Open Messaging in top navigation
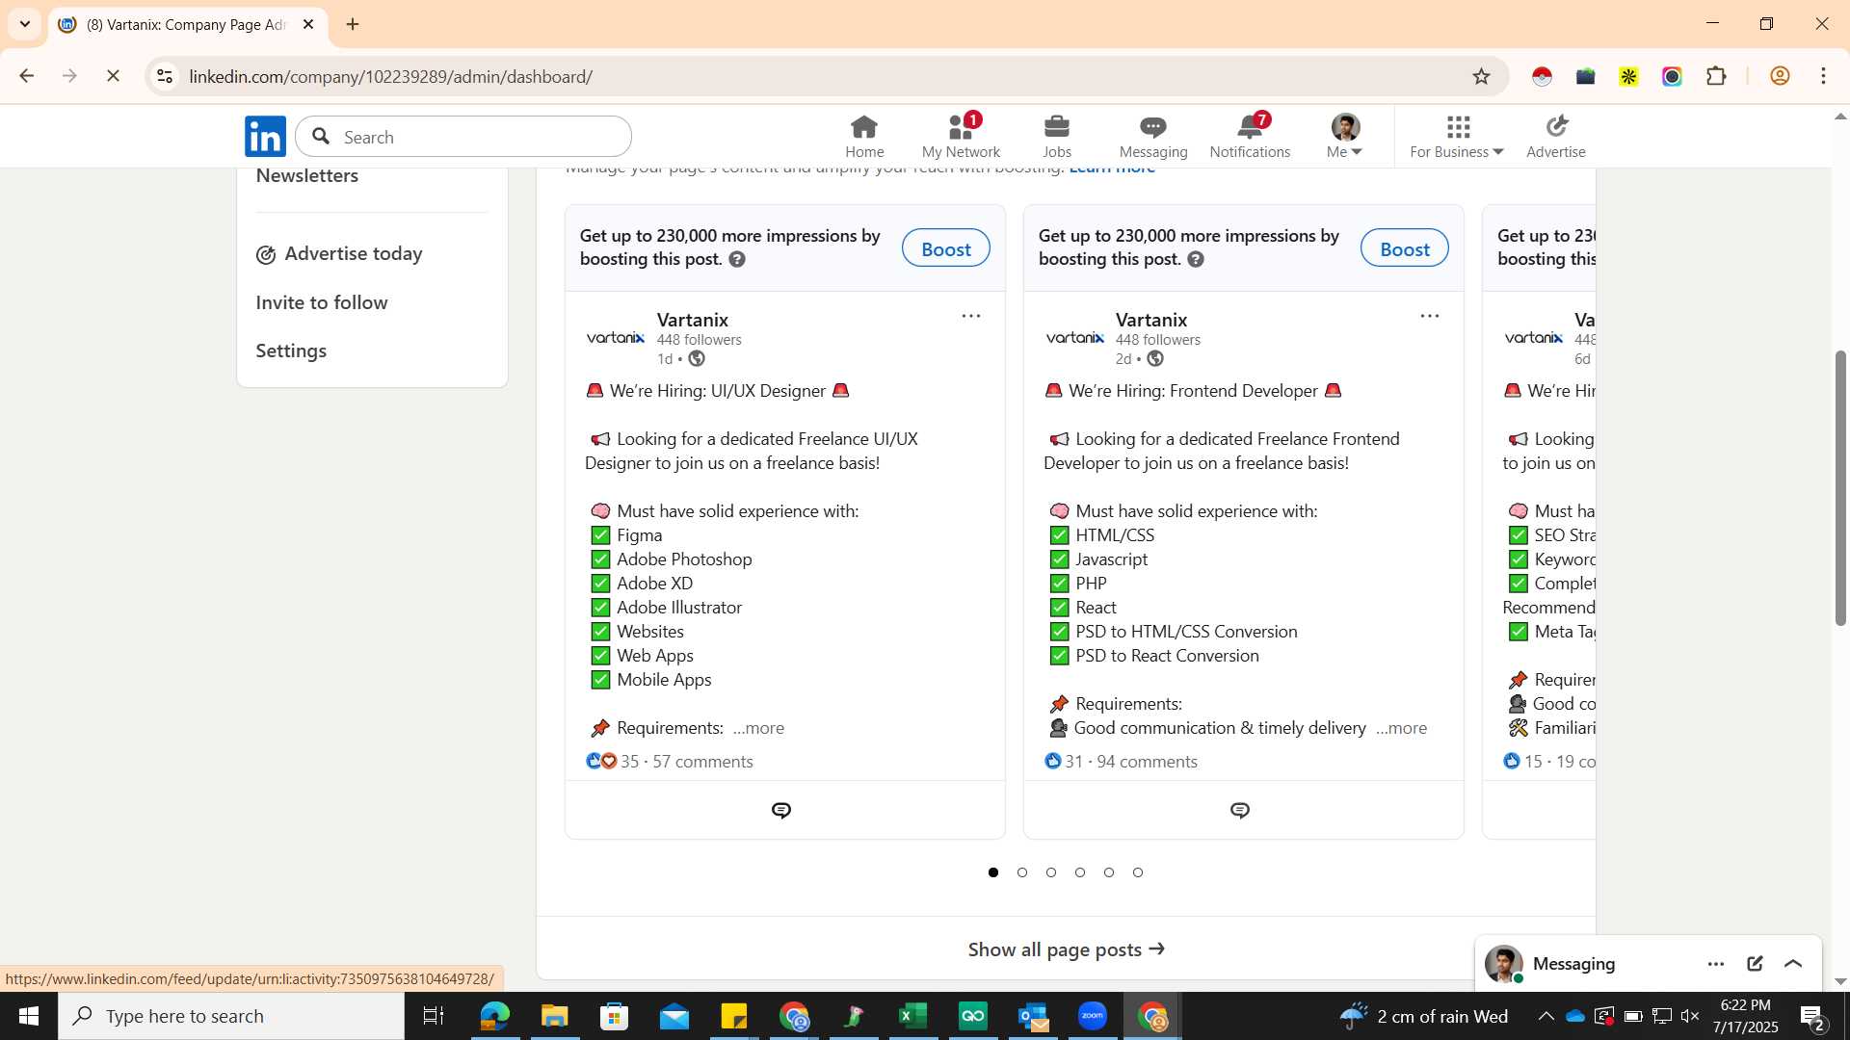 point(1153,137)
